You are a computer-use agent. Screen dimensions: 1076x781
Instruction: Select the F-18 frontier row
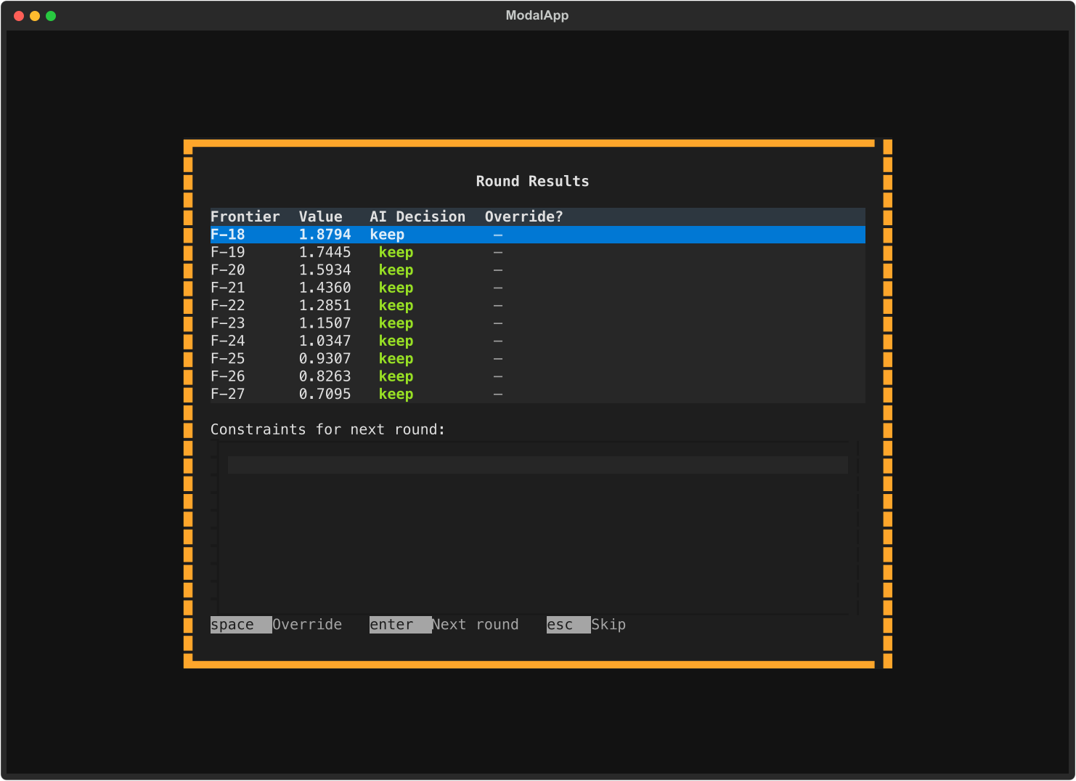click(537, 235)
